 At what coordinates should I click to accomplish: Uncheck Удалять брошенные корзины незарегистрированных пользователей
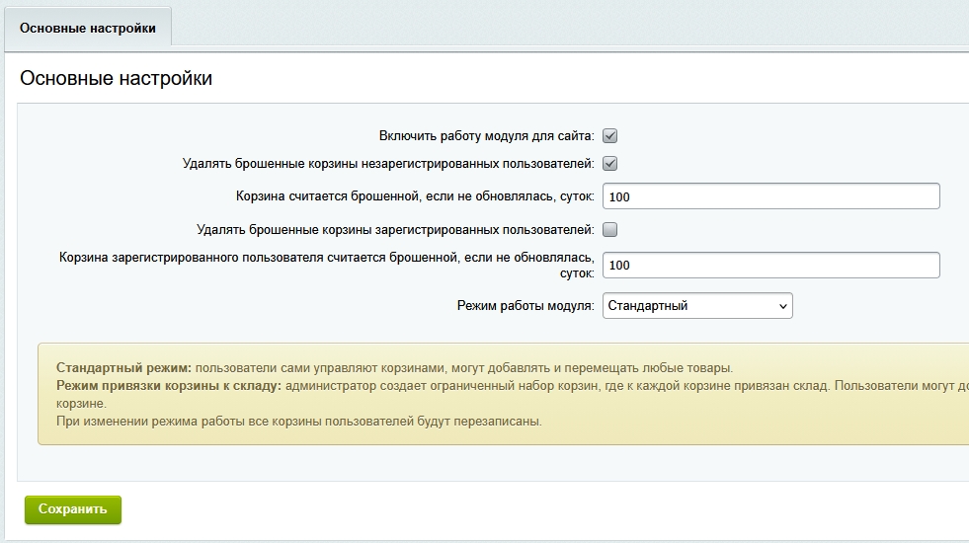click(x=610, y=164)
